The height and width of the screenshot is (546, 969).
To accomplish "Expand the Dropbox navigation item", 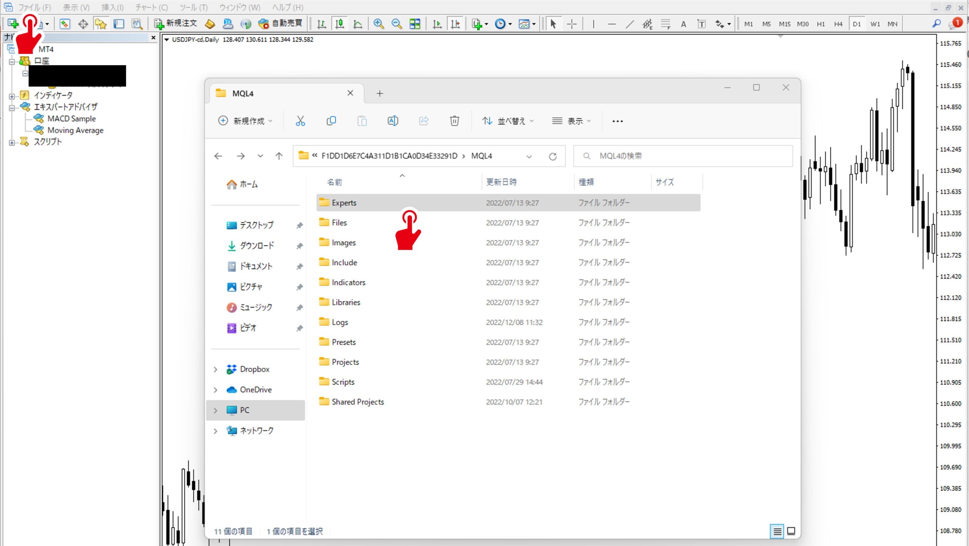I will tap(215, 369).
